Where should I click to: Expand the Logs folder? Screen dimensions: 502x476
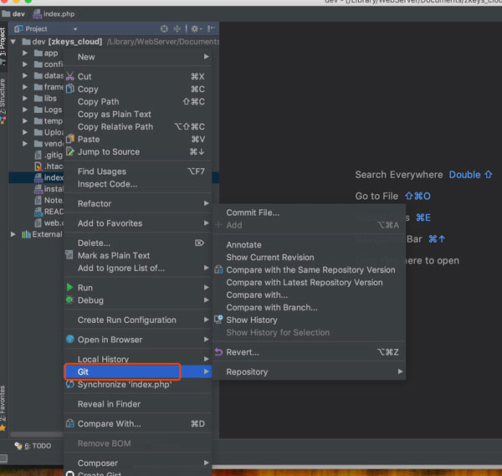coord(25,110)
